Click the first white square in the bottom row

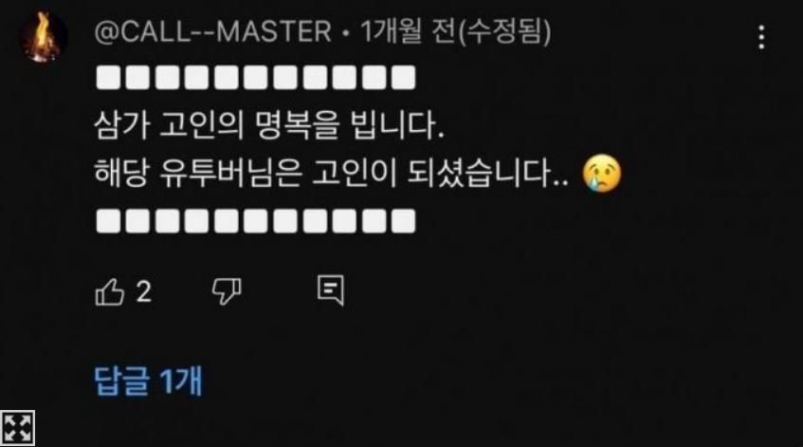click(109, 221)
